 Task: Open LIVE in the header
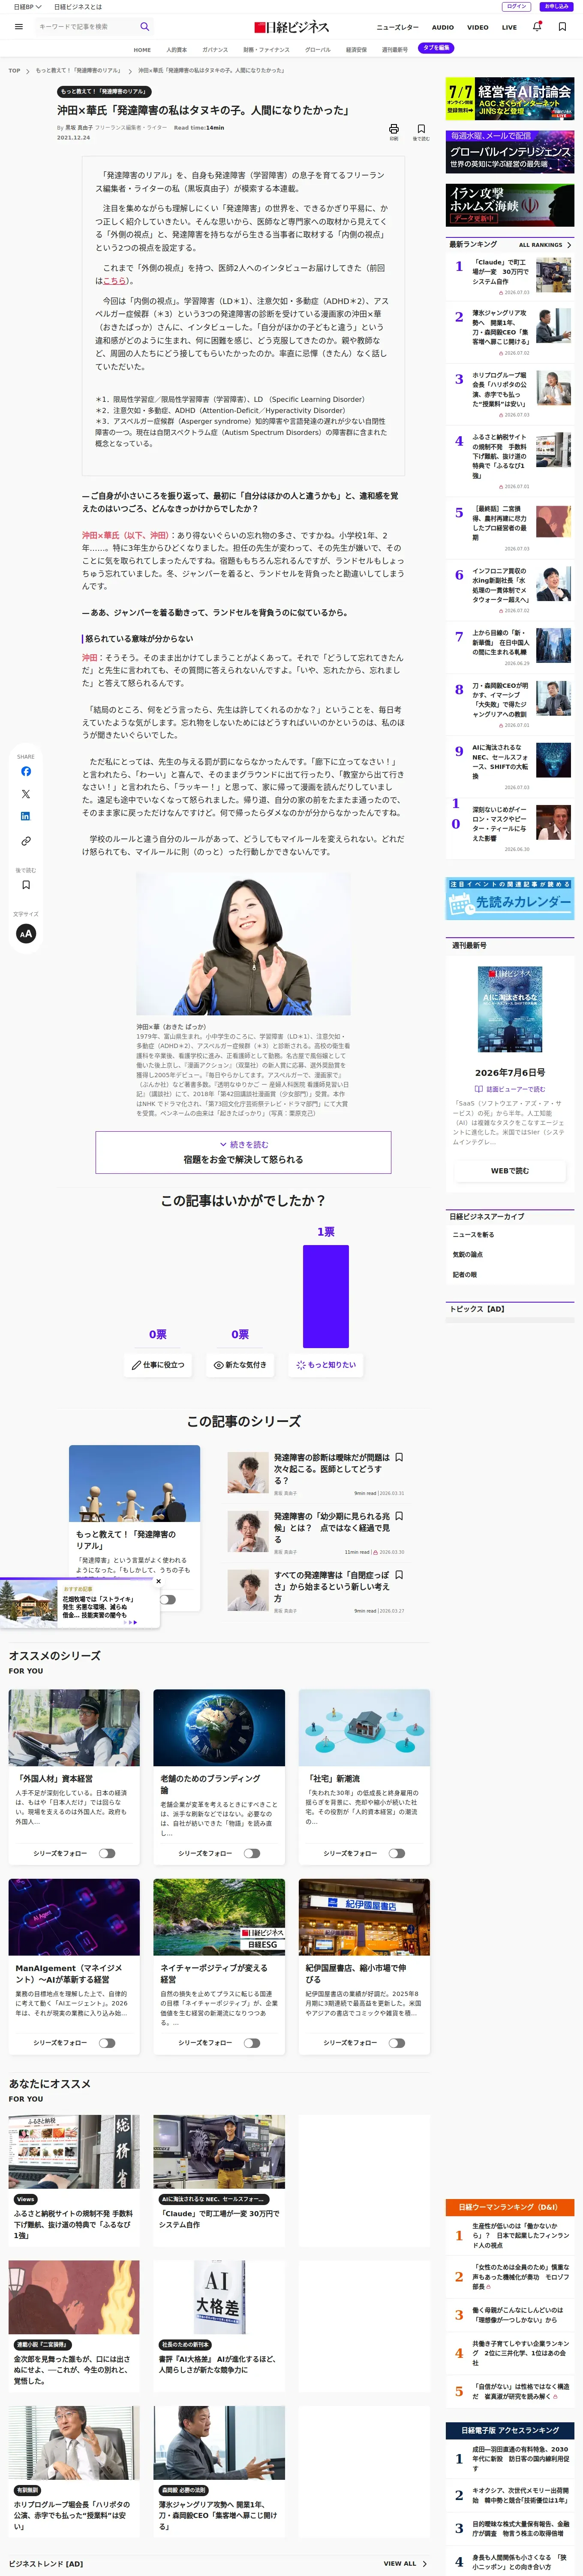click(509, 27)
